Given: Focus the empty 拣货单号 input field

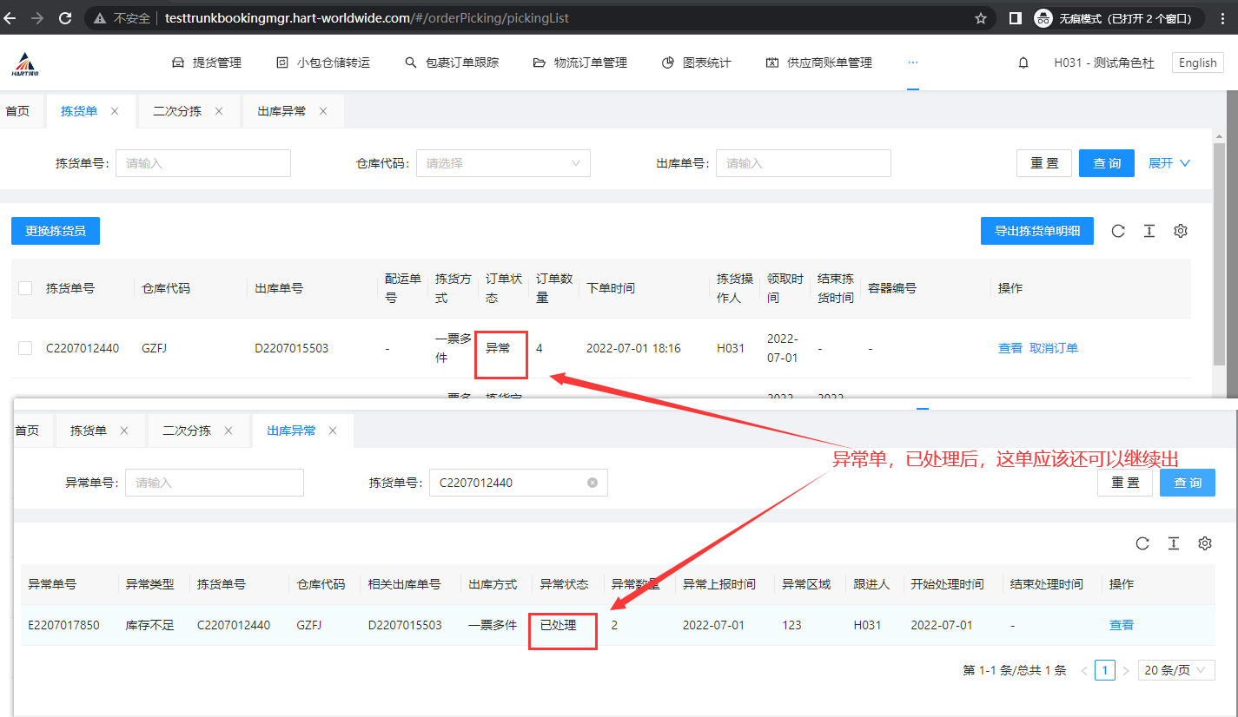Looking at the screenshot, I should point(203,163).
